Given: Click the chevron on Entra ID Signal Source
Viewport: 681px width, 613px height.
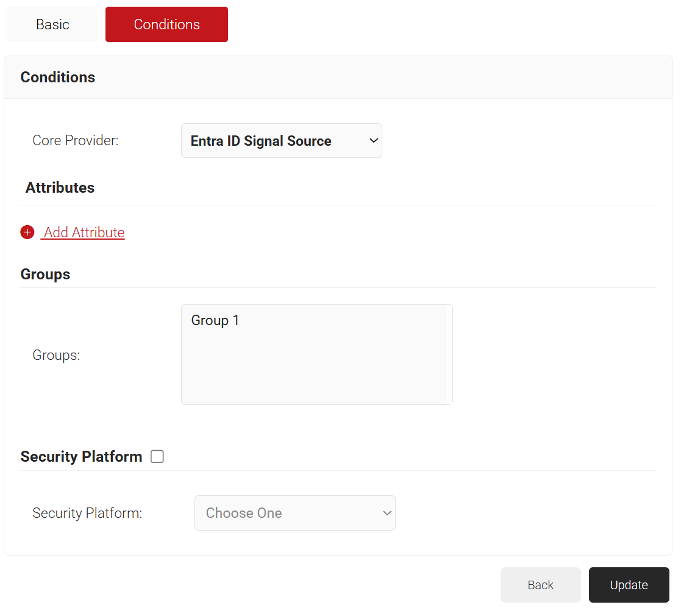Looking at the screenshot, I should (374, 141).
